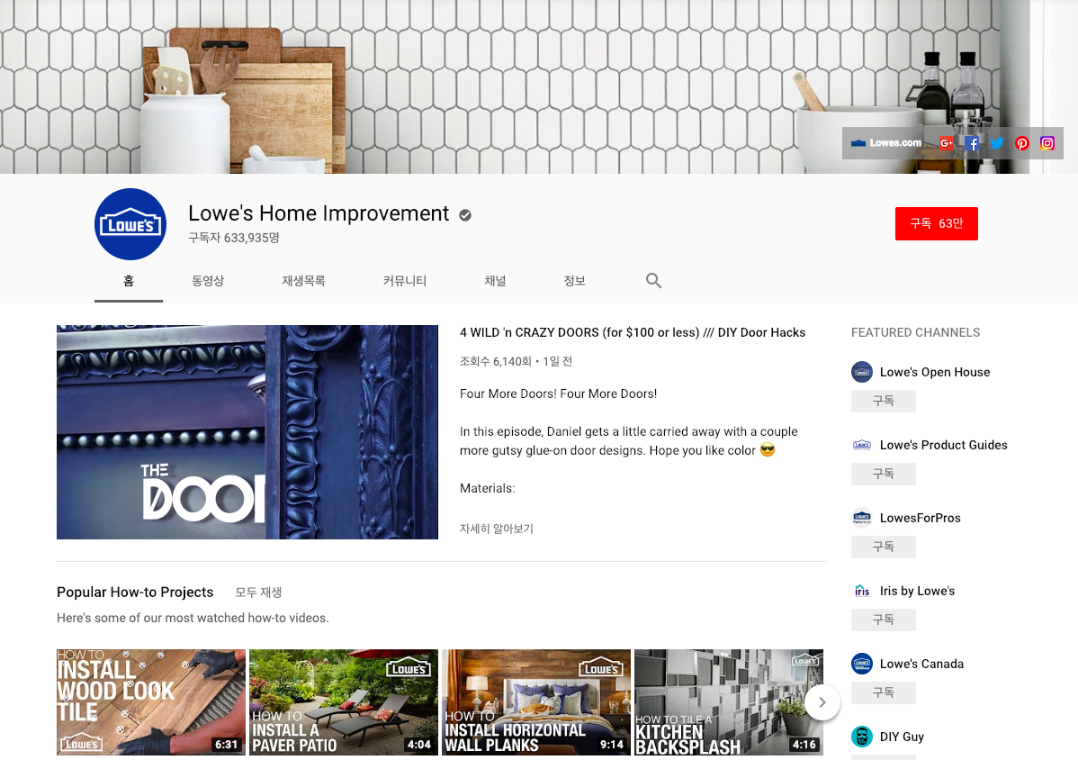Viewport: 1078px width, 760px height.
Task: Open the Iris by Lowe's channel name
Action: coord(917,591)
